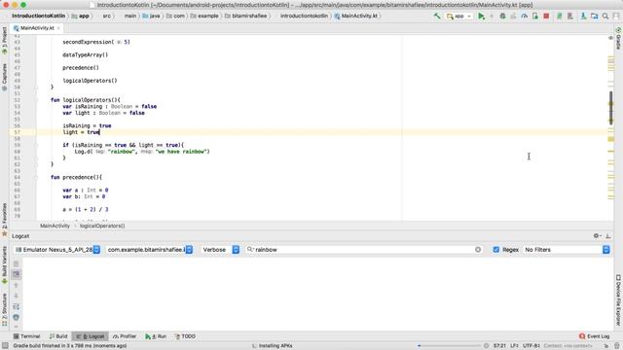Collapse the precedence function fold marker
The height and width of the screenshot is (350, 623).
pyautogui.click(x=36, y=177)
